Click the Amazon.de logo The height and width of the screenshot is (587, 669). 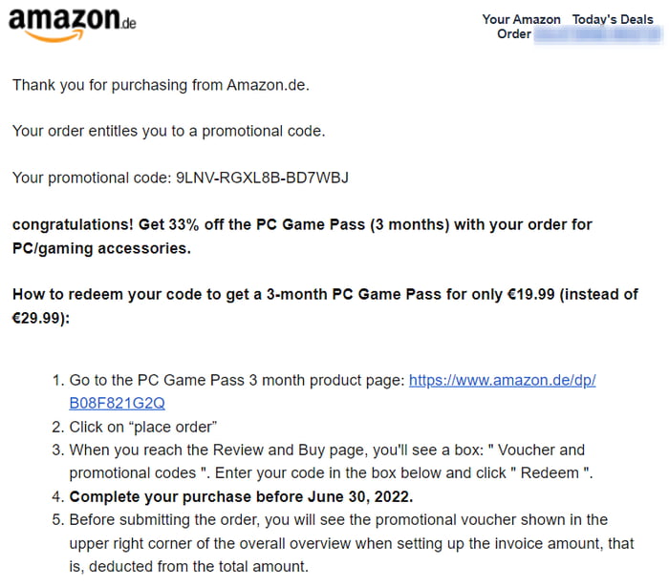(x=72, y=22)
